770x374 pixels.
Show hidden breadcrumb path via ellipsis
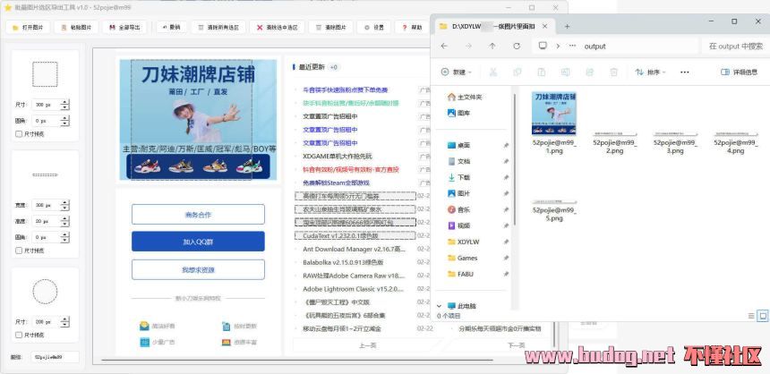[x=572, y=46]
